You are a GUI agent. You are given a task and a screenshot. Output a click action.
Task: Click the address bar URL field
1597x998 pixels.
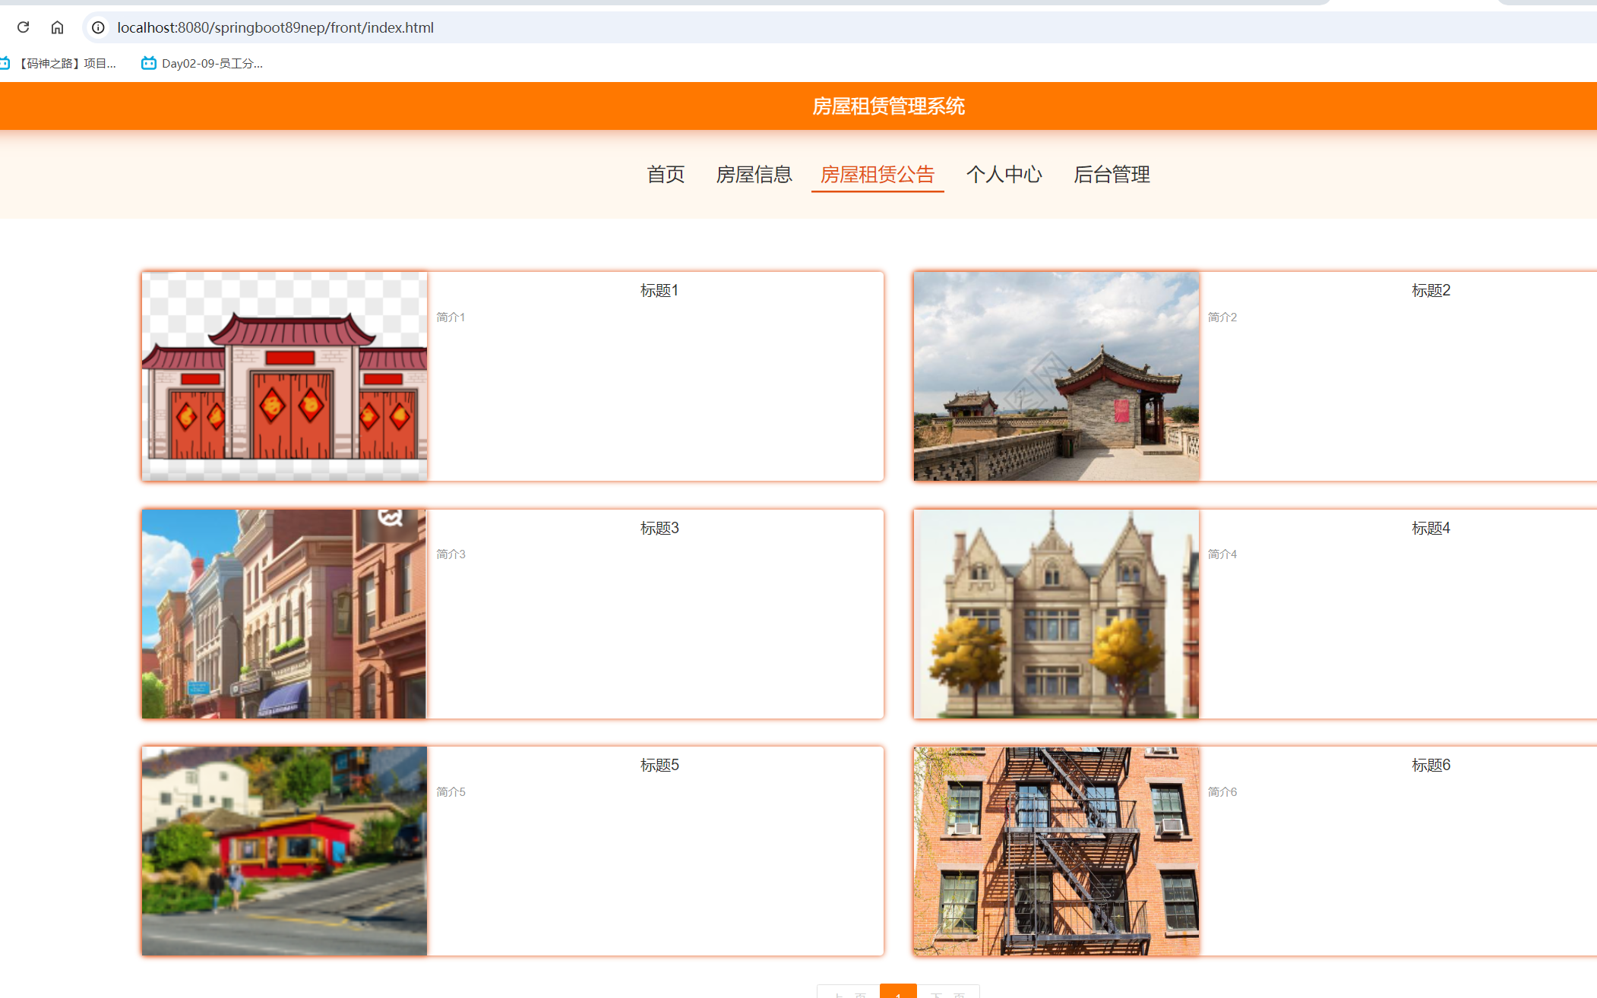point(275,27)
